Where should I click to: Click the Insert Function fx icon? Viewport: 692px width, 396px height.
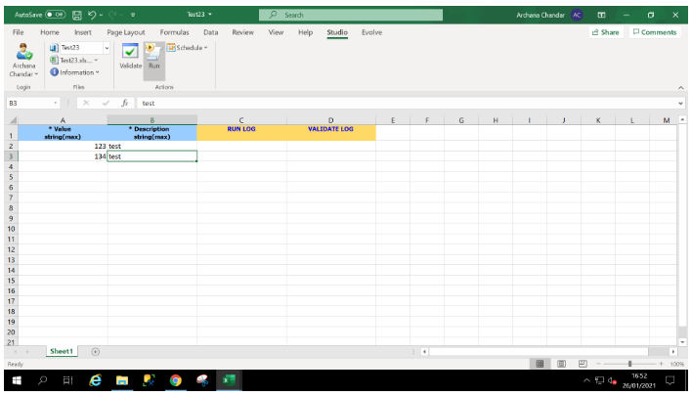pyautogui.click(x=125, y=103)
